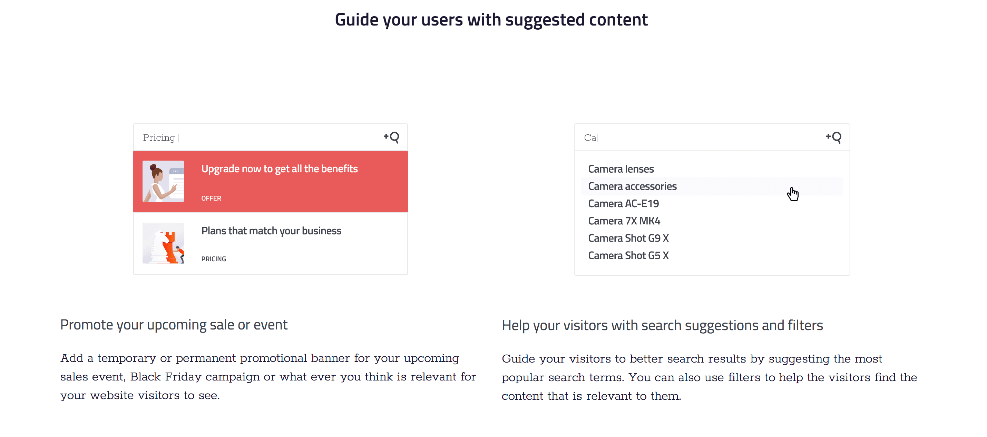Open the chess knight thumbnail beside Plans result
This screenshot has height=437, width=987.
pyautogui.click(x=163, y=243)
